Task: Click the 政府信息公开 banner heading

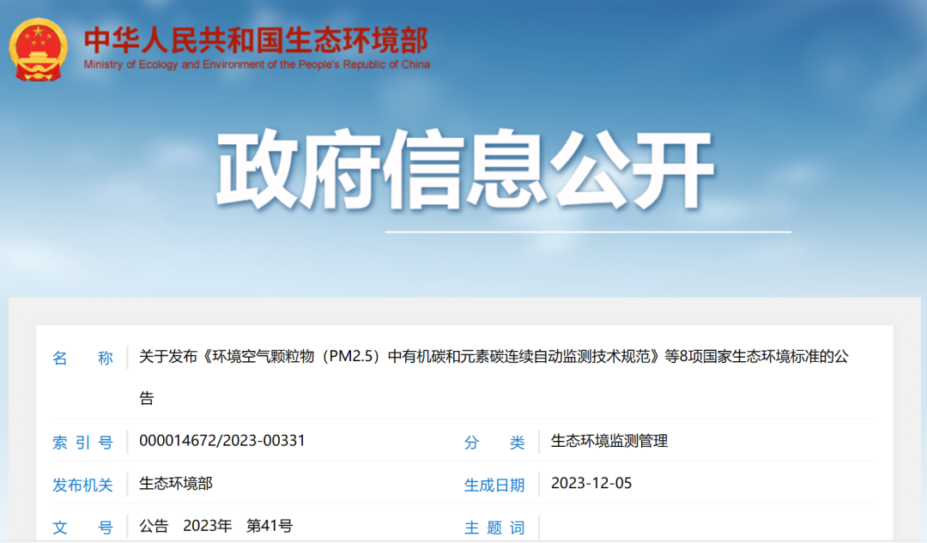Action: click(465, 170)
